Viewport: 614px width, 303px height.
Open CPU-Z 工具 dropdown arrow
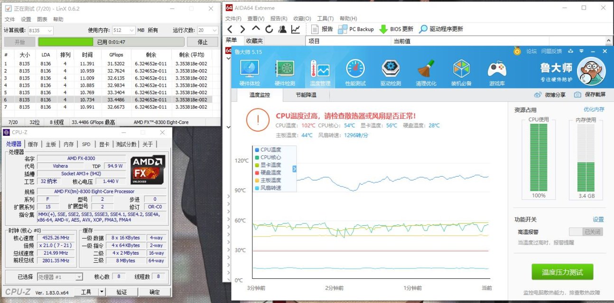click(x=102, y=292)
